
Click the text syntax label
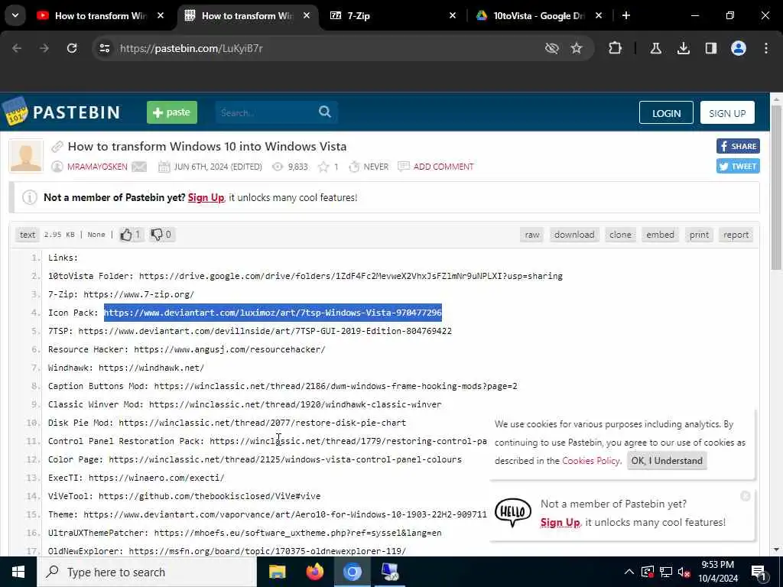28,235
